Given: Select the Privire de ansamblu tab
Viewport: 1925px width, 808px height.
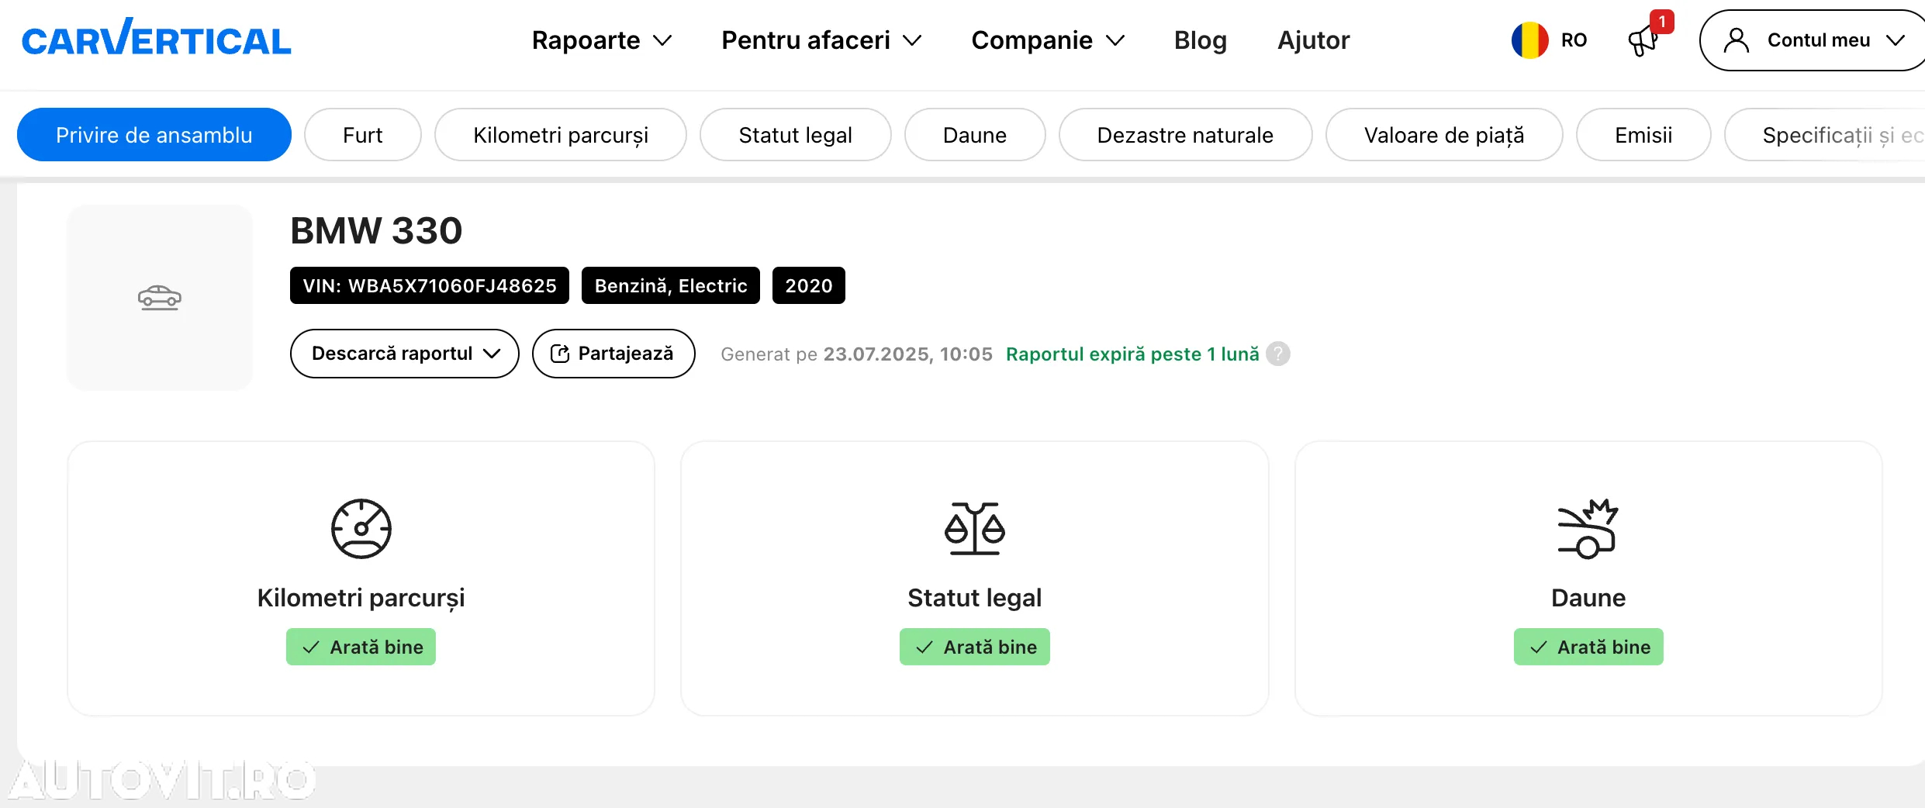Looking at the screenshot, I should pos(154,135).
